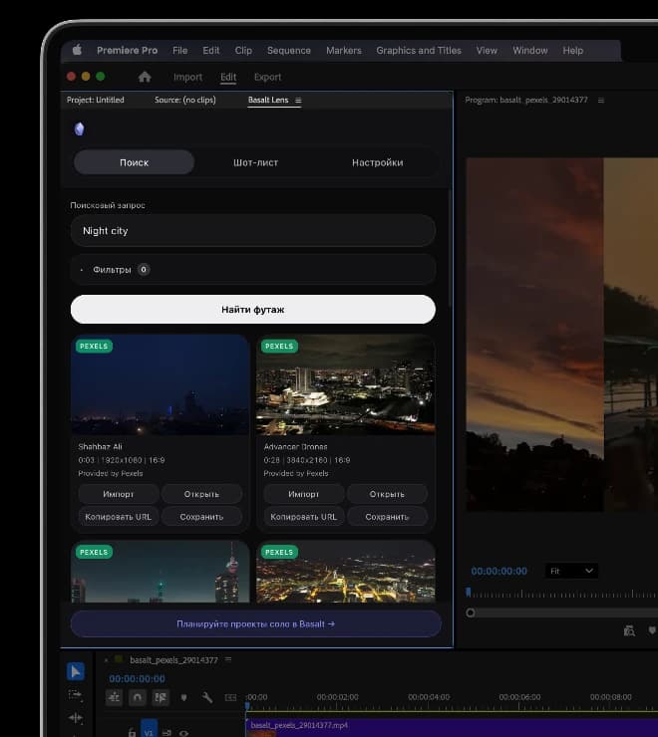Add marker with timeline marker icon
Screen dimensions: 658x737
183,698
